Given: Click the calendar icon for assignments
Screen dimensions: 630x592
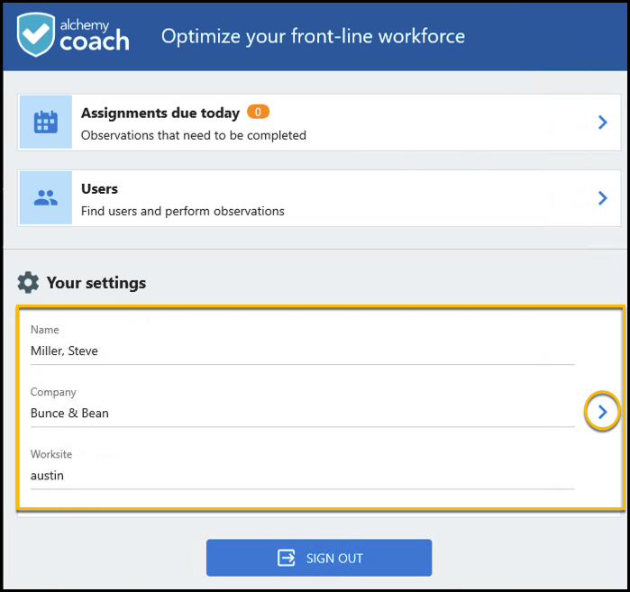Looking at the screenshot, I should [x=45, y=123].
